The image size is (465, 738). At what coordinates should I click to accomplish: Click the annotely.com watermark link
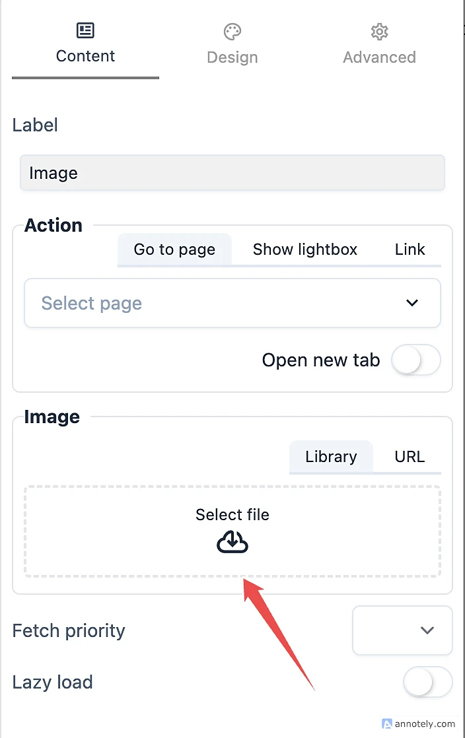pyautogui.click(x=425, y=723)
